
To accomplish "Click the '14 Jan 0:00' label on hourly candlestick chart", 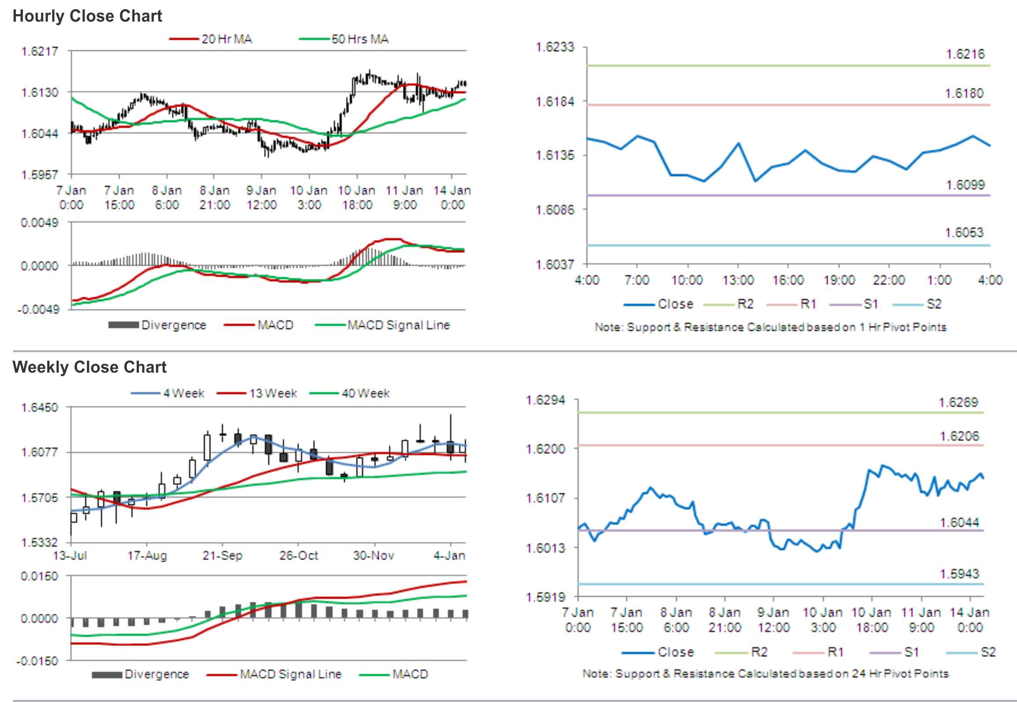I will pyautogui.click(x=452, y=198).
